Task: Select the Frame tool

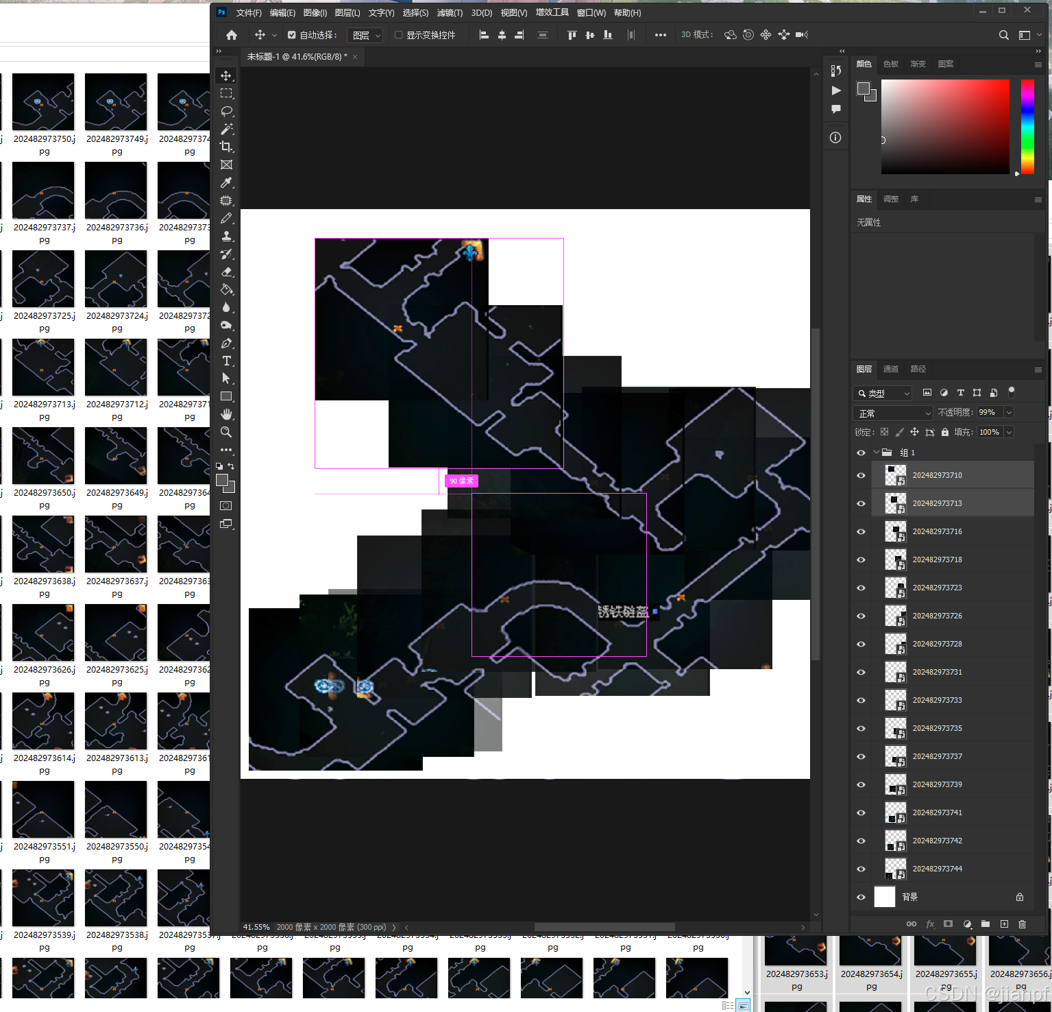Action: tap(226, 165)
